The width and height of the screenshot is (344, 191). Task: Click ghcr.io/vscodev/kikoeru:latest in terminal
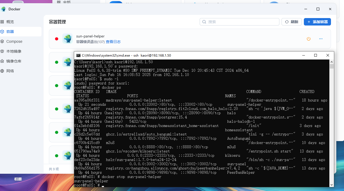pyautogui.click(x=138, y=151)
